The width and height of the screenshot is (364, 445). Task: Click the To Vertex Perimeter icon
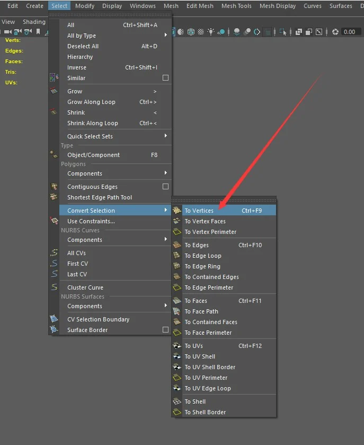coord(177,232)
